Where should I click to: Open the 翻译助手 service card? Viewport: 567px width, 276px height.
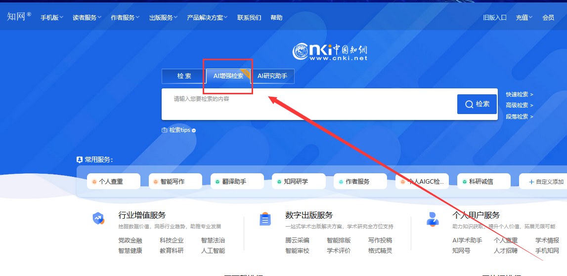click(237, 181)
